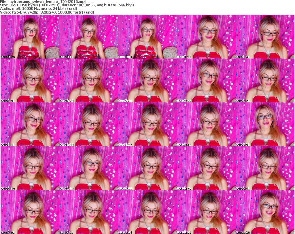The image size is (295, 234).
Task: Click the frame timestamped 00:04:21
Action: [147, 125]
